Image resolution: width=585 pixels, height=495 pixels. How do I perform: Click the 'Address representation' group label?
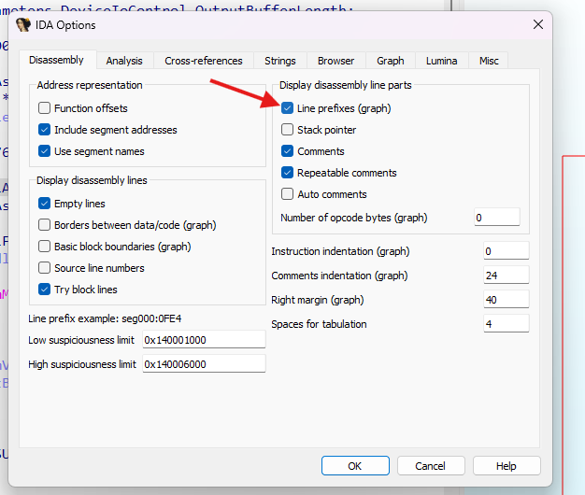pos(90,85)
